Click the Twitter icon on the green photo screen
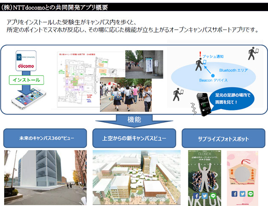This screenshot has height=206, width=268. (x=205, y=196)
